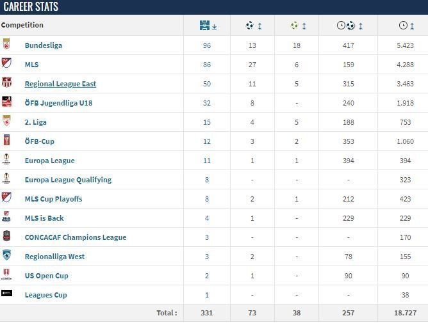Click the CONCACAF Champions League logo
Image resolution: width=428 pixels, height=325 pixels.
[6, 235]
